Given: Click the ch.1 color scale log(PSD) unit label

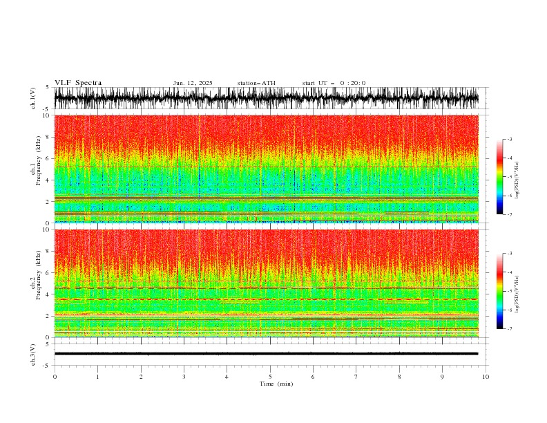Looking at the screenshot, I should (x=517, y=180).
